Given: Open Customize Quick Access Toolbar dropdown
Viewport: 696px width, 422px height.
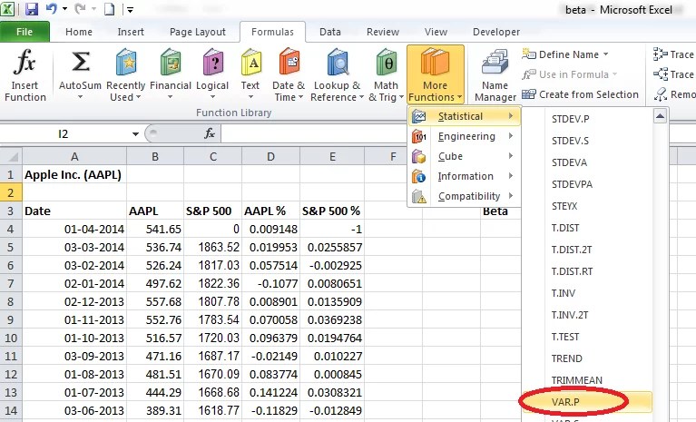Looking at the screenshot, I should 130,9.
